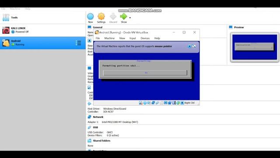The image size is (280, 158).
Task: Click the USB section heading
Action: (95, 127)
